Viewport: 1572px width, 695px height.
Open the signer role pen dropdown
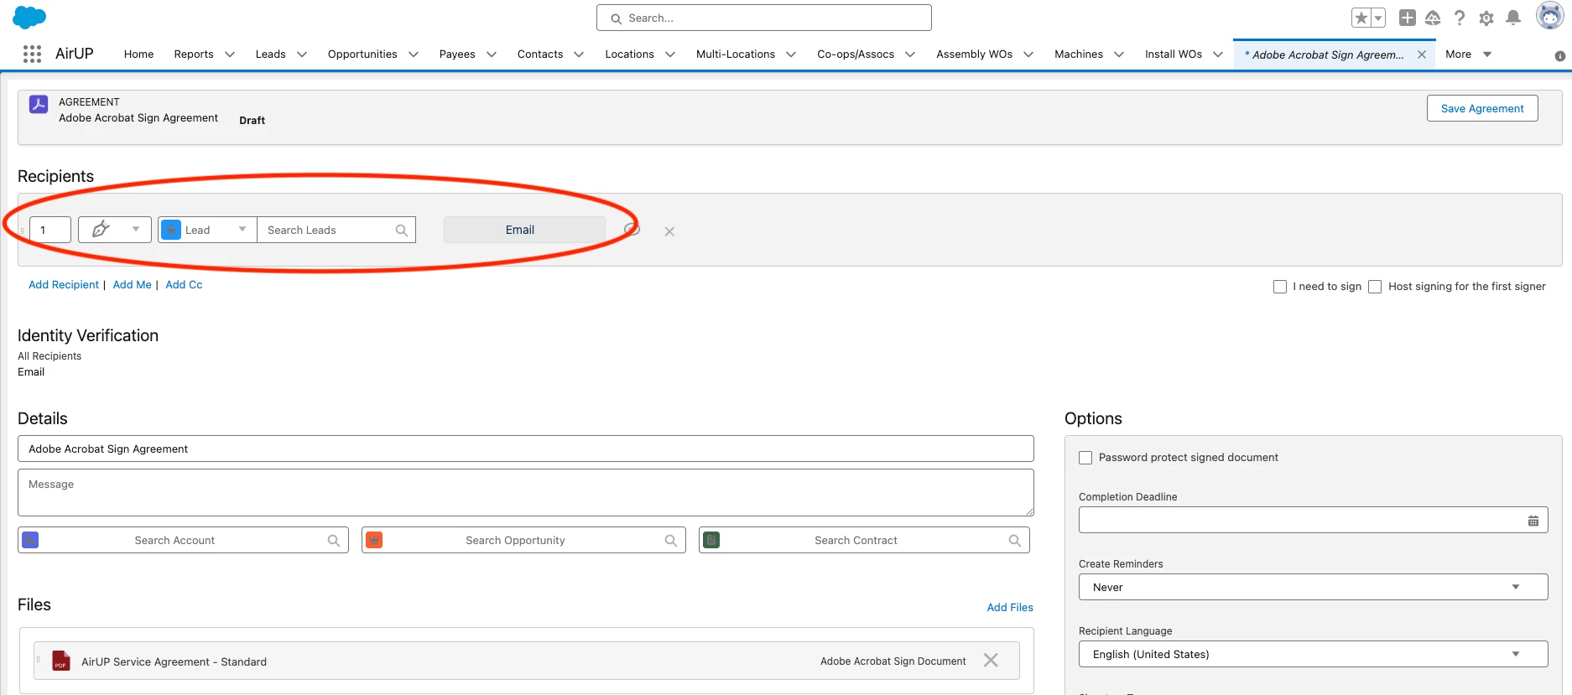coord(115,230)
